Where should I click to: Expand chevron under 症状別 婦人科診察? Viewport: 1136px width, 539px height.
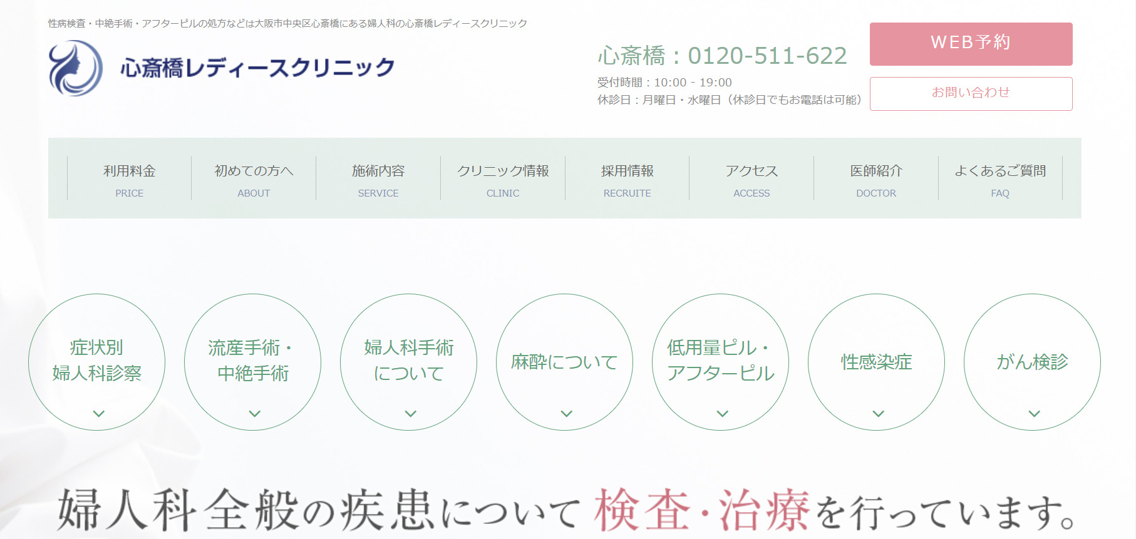click(98, 414)
